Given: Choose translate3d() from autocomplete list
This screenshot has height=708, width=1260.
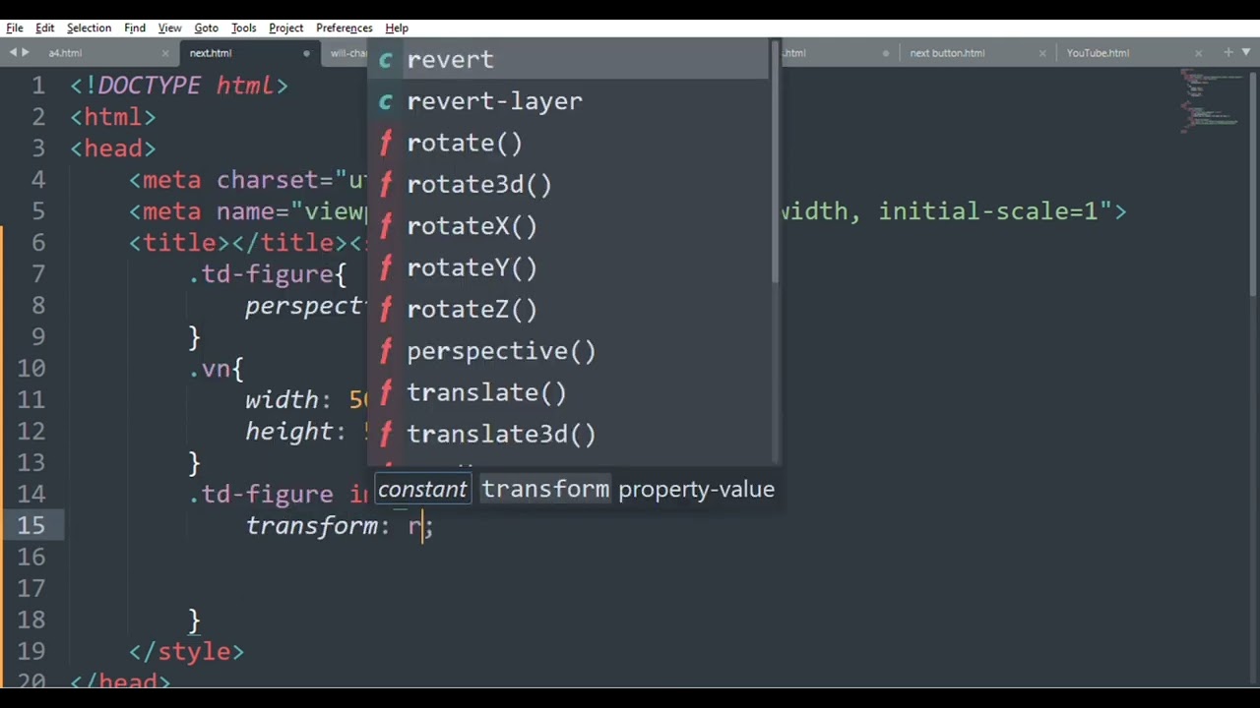Looking at the screenshot, I should pyautogui.click(x=567, y=434).
